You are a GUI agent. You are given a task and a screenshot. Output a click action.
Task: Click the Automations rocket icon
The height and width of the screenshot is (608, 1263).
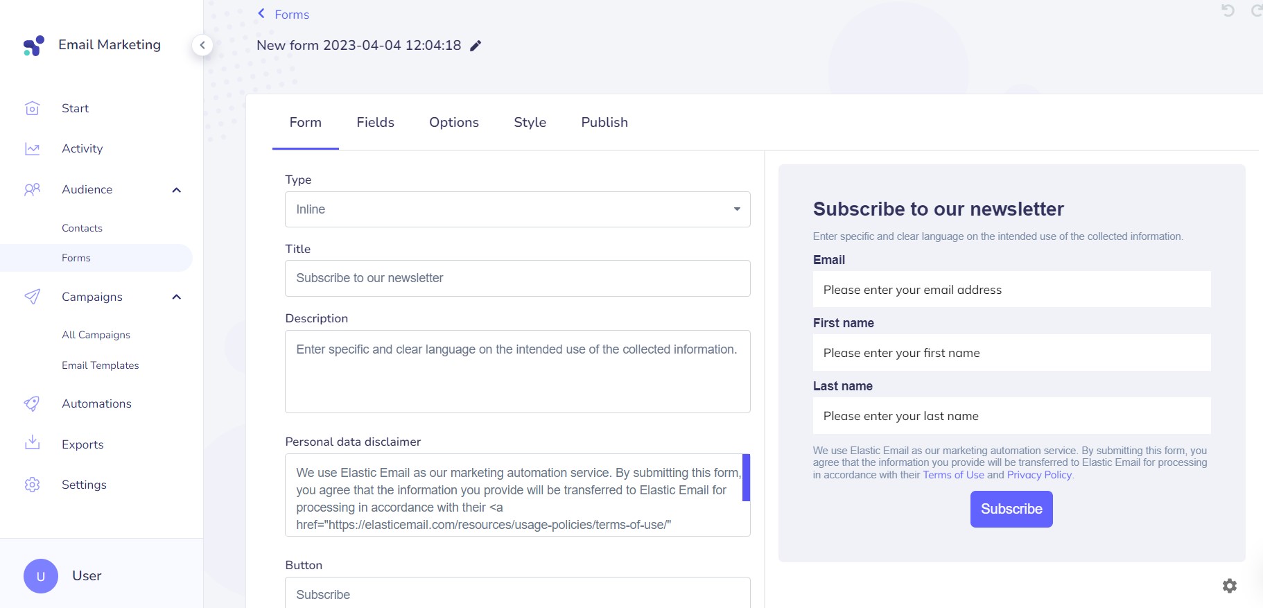point(33,403)
